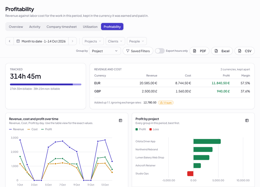Toggle the Loss legend entry

click(154, 129)
